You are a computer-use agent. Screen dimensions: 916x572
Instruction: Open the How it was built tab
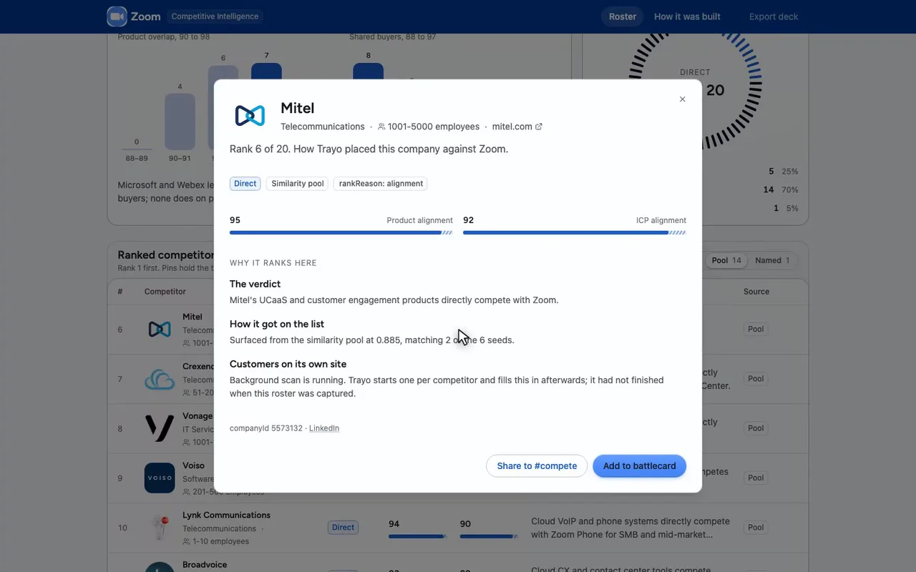tap(687, 16)
